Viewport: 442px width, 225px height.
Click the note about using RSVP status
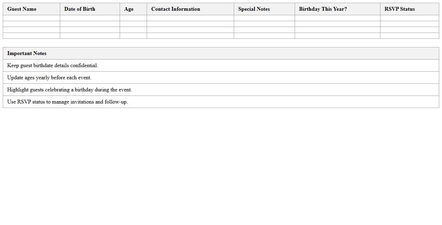[67, 102]
